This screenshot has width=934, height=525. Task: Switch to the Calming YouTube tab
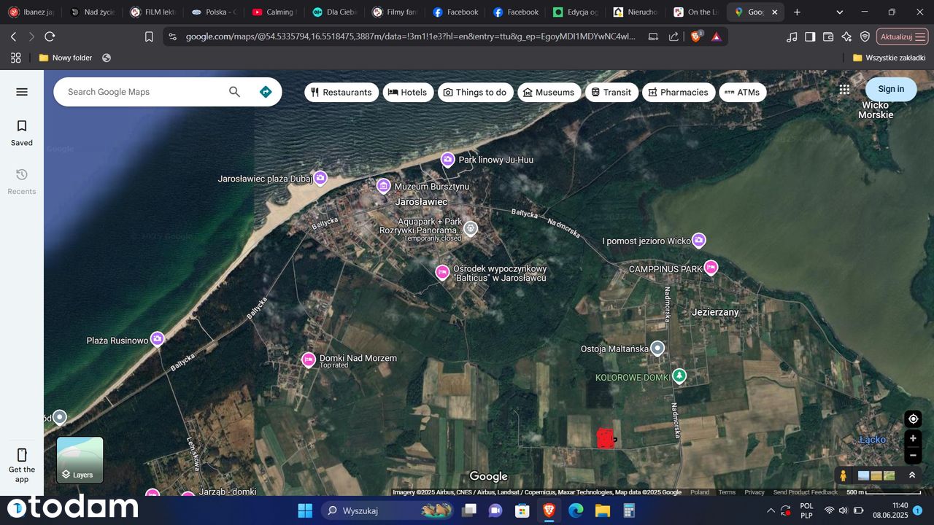(x=274, y=12)
